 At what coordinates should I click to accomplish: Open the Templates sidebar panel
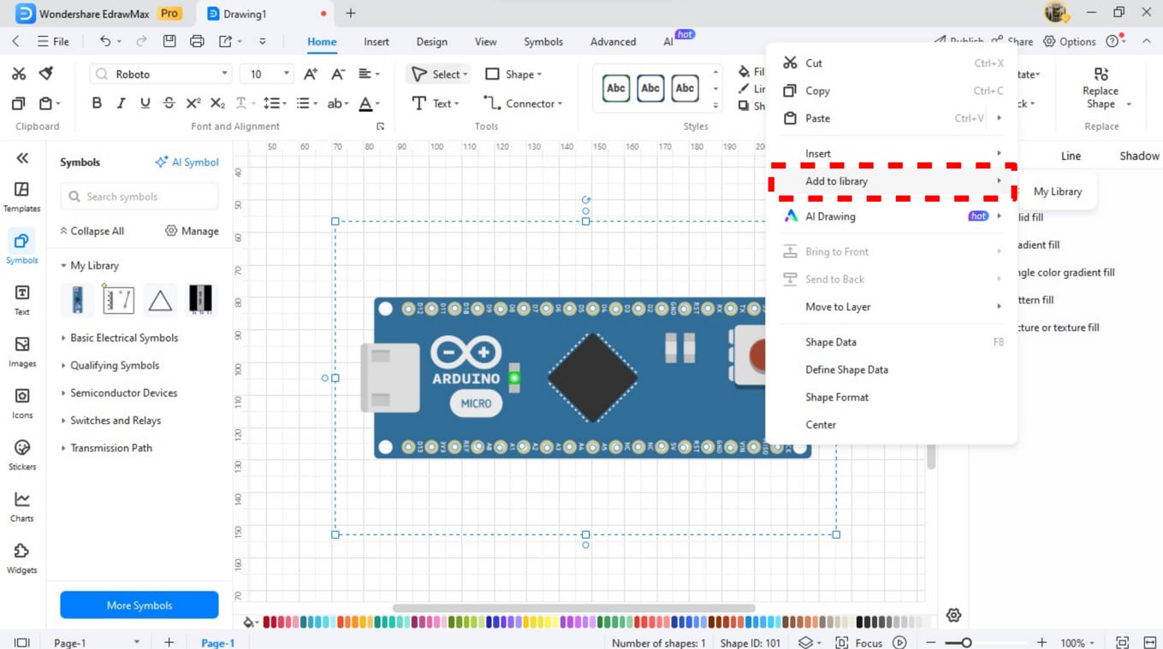coord(22,197)
